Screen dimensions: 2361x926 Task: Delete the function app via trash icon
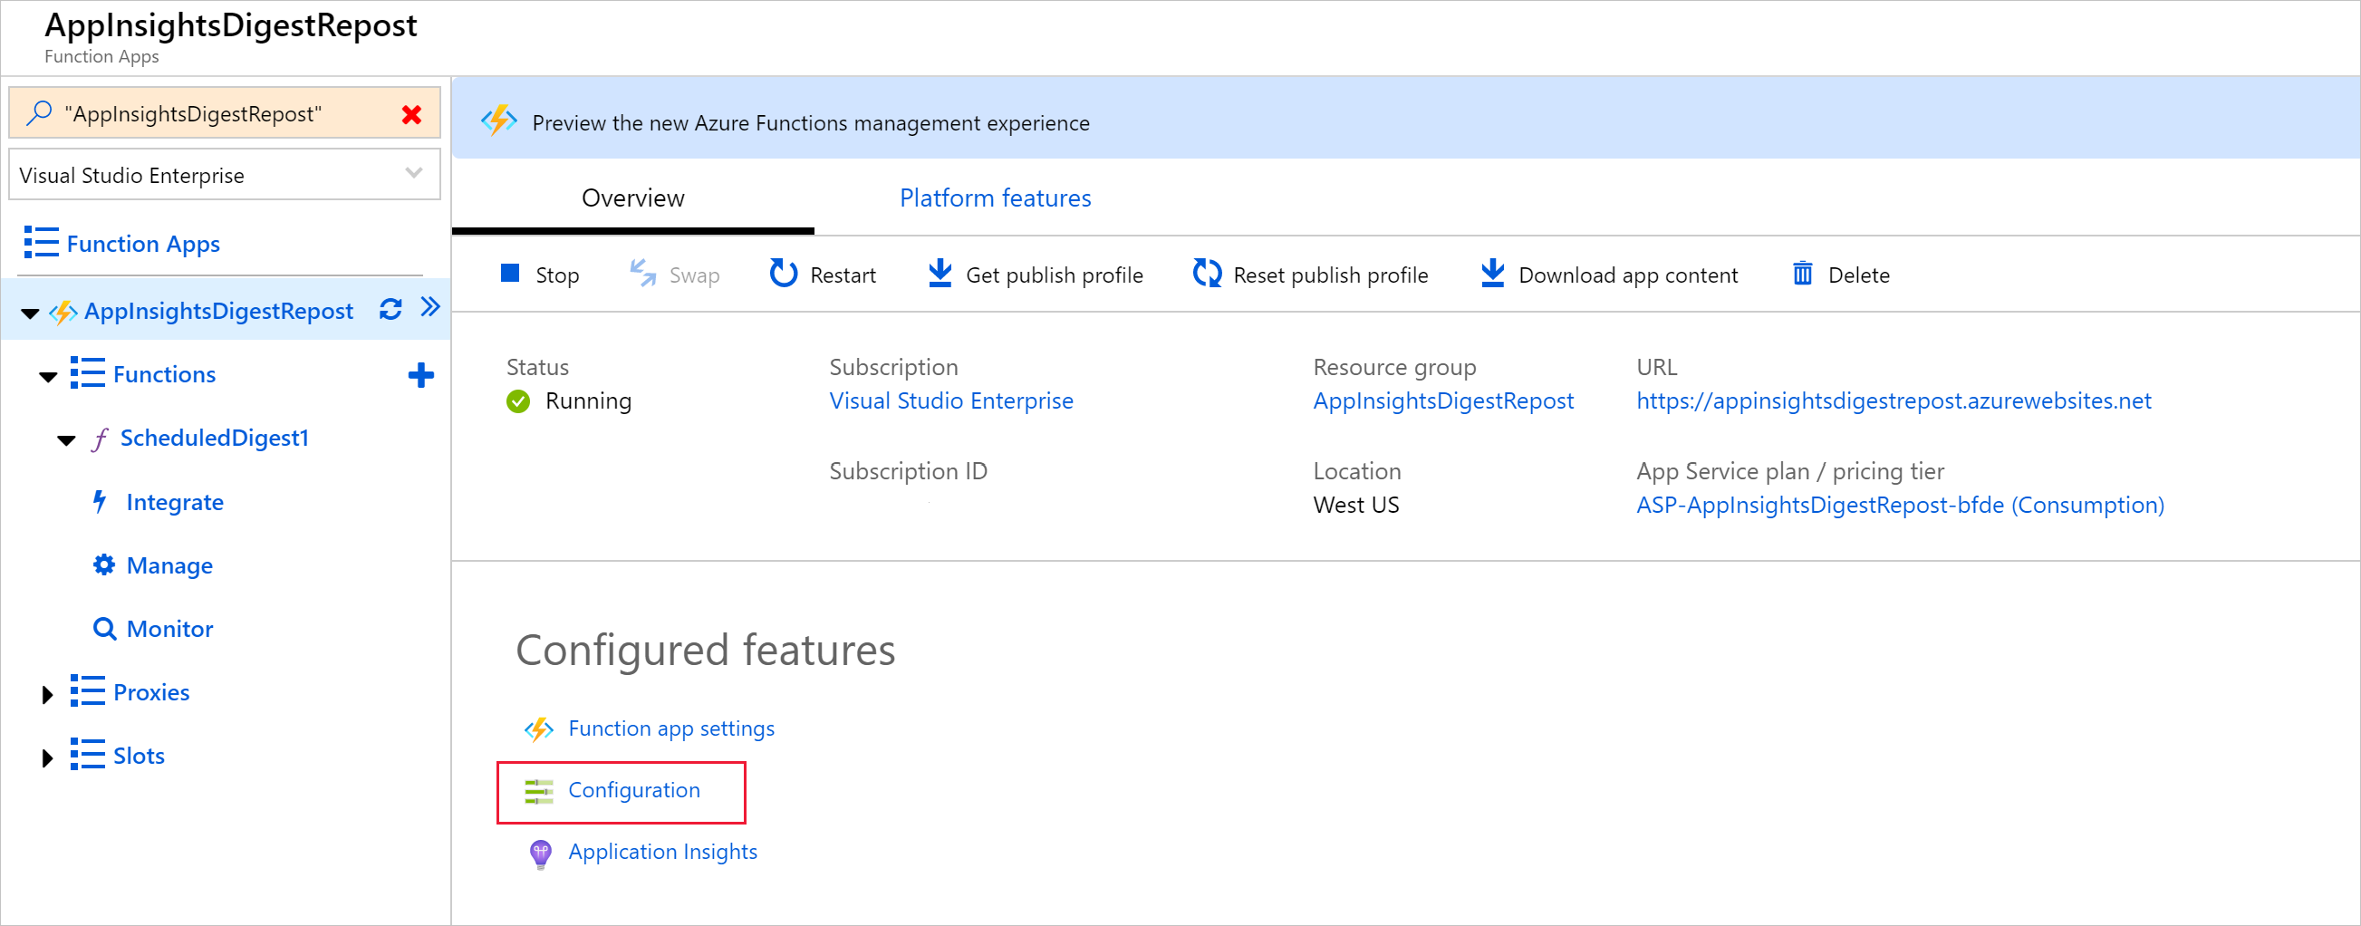click(1802, 275)
